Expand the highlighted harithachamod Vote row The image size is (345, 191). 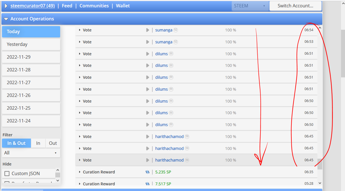[79, 160]
